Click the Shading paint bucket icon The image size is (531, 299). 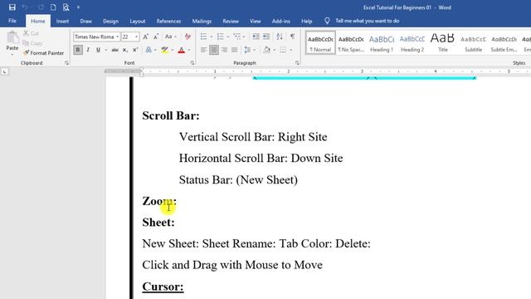point(267,50)
